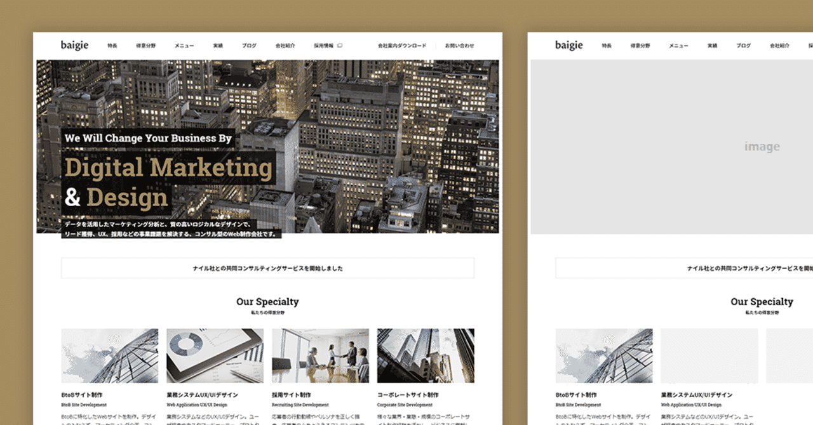Click the ナイル社 news banner on the right page
The width and height of the screenshot is (813, 425).
coord(684,268)
